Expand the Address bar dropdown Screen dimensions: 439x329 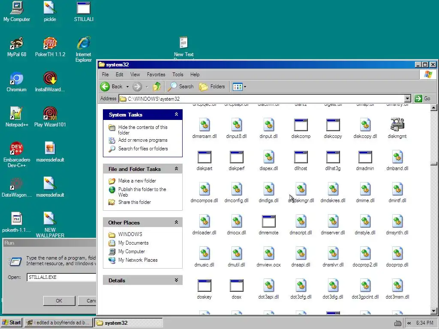pos(408,99)
